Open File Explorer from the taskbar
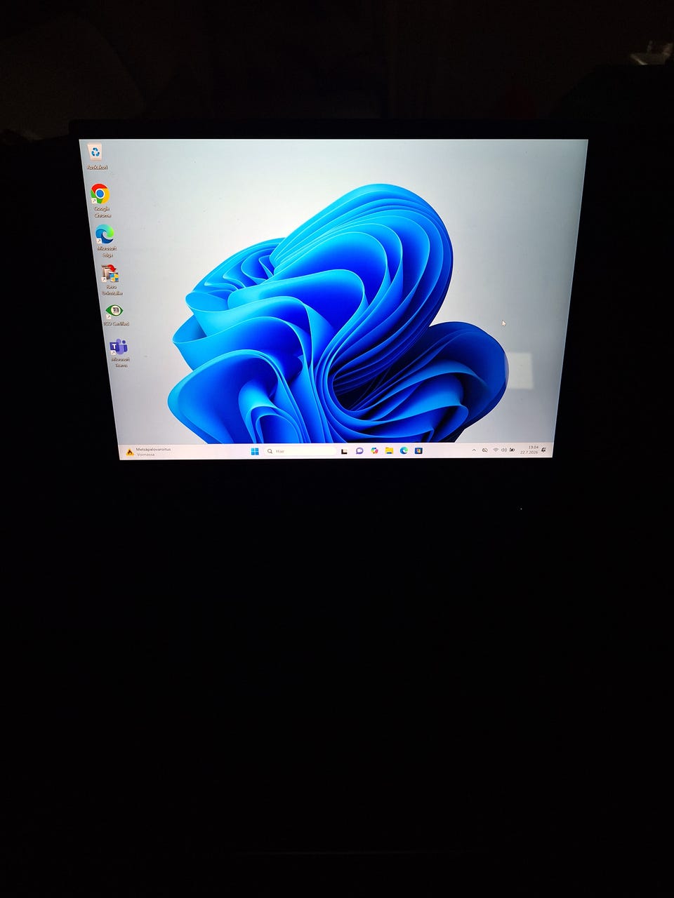Viewport: 674px width, 898px height. (389, 450)
